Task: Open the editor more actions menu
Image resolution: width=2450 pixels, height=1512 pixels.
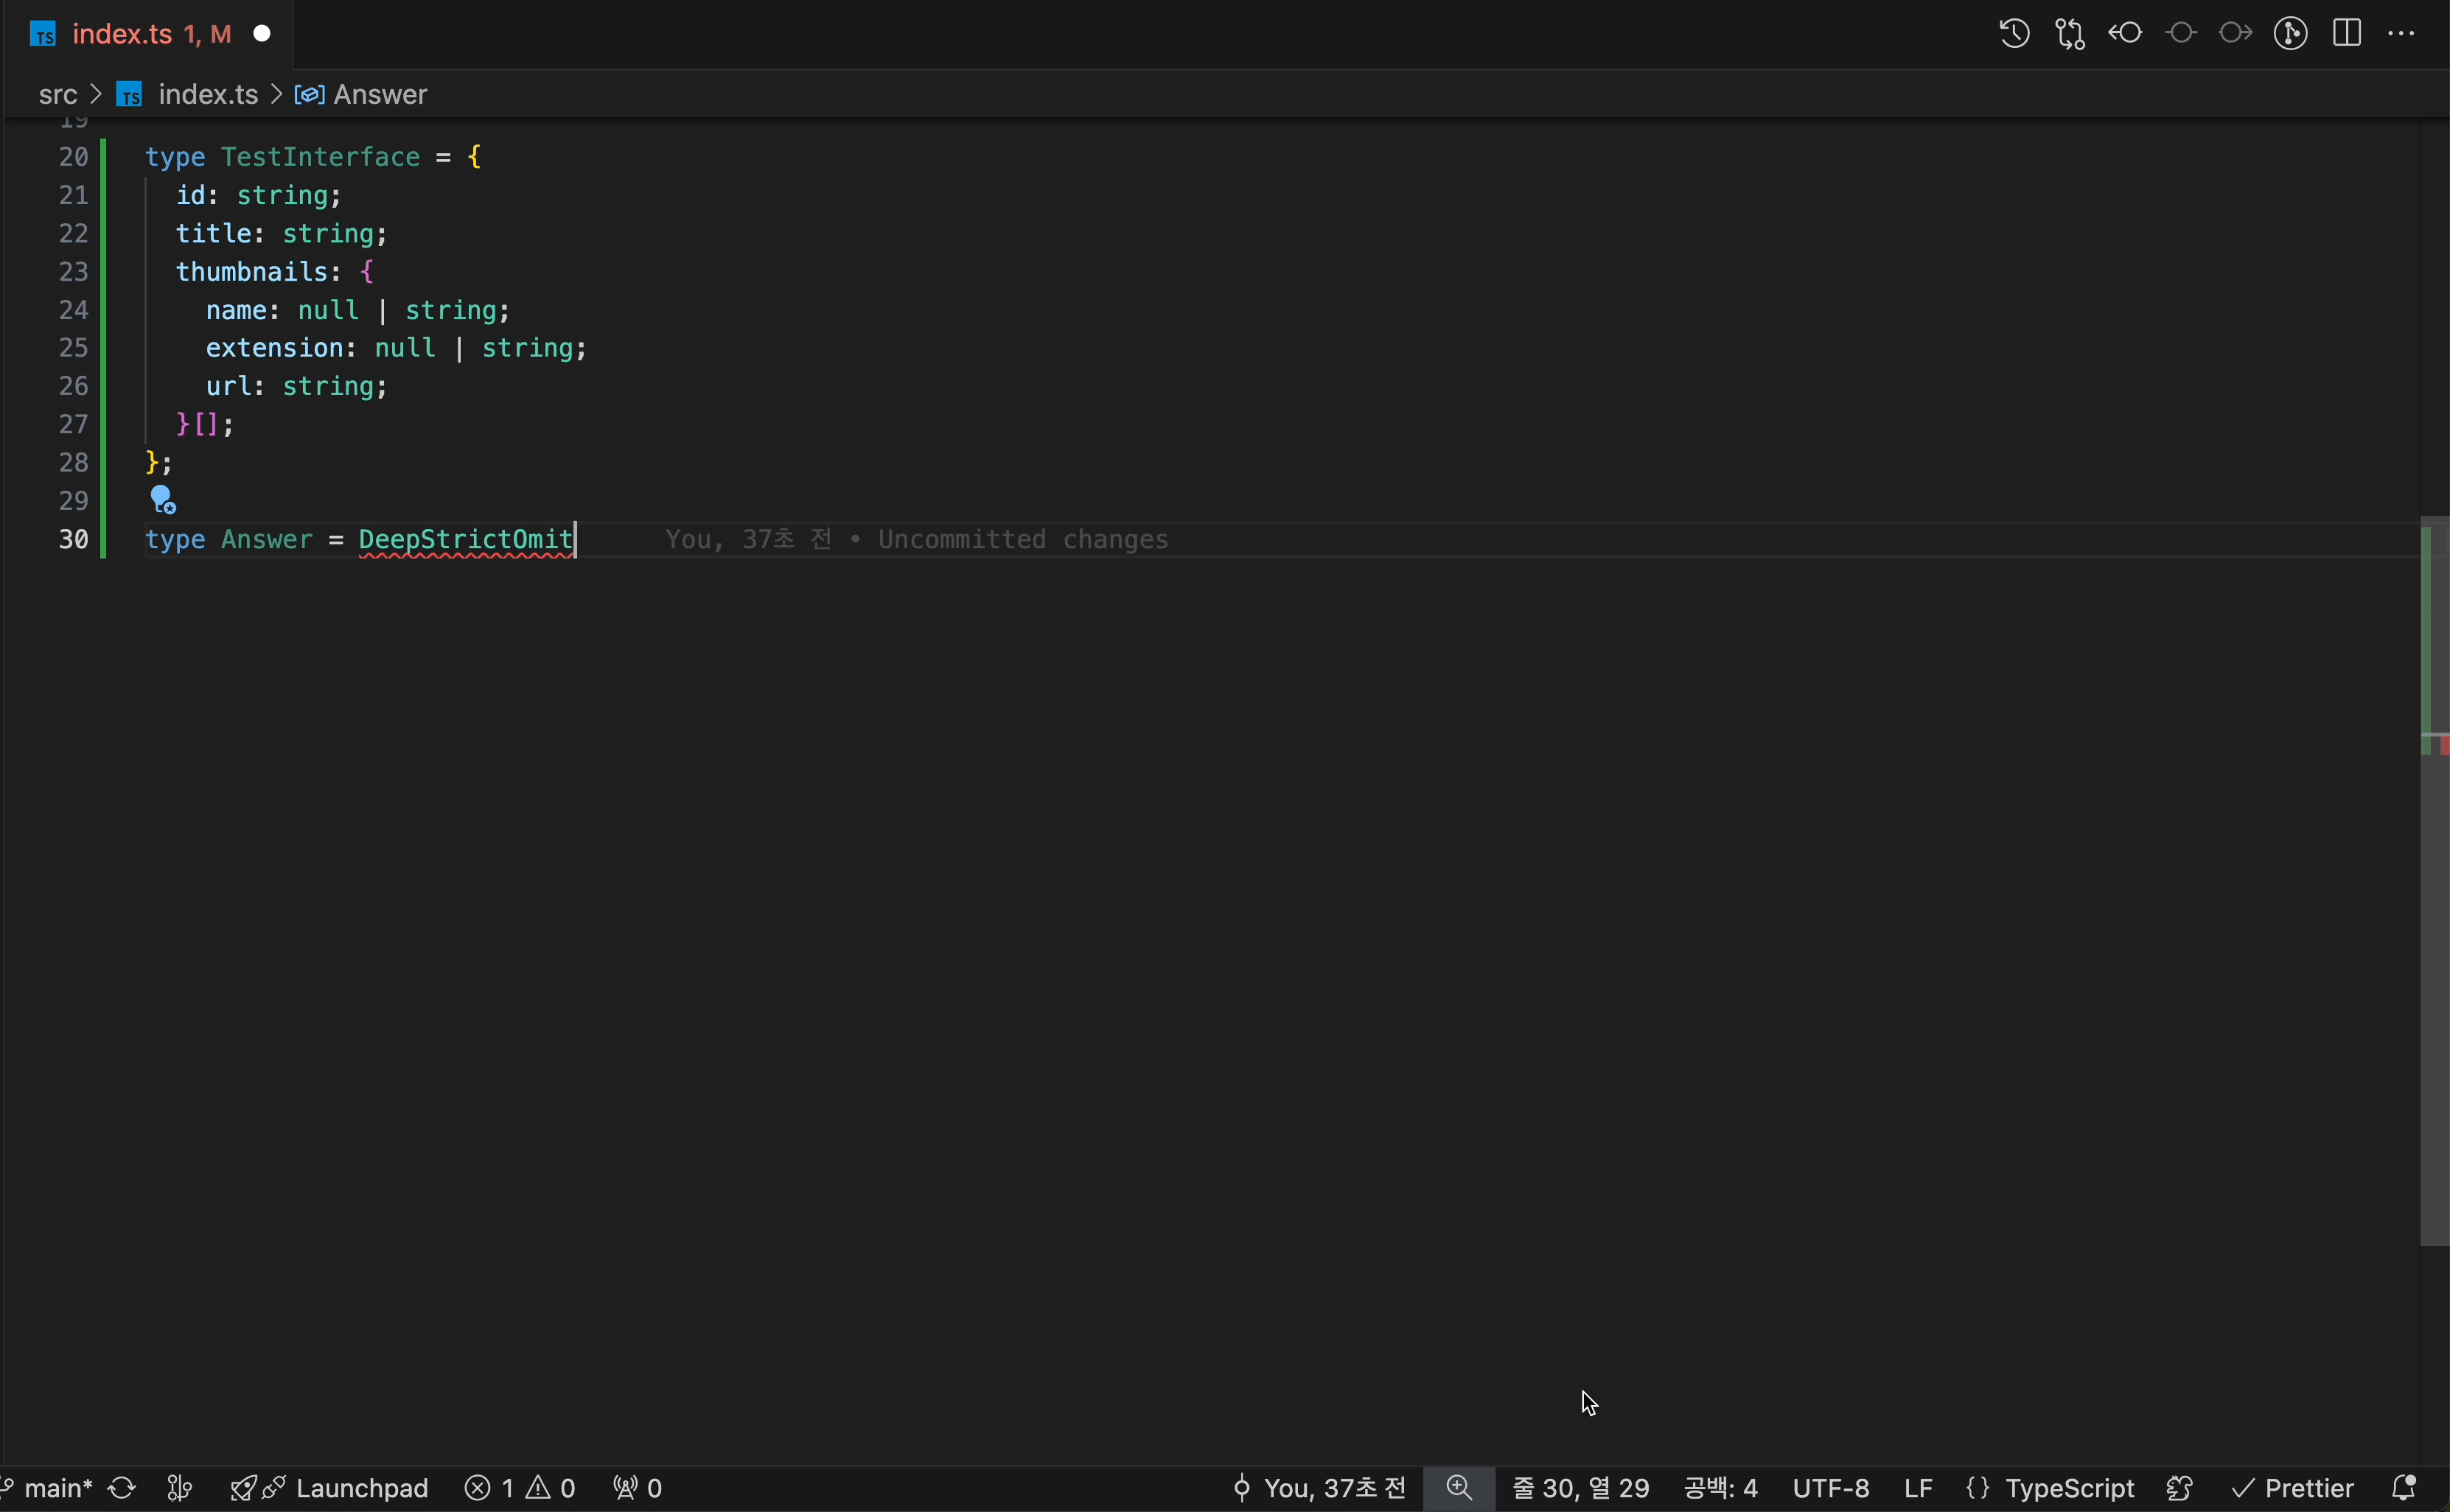Action: (2401, 34)
